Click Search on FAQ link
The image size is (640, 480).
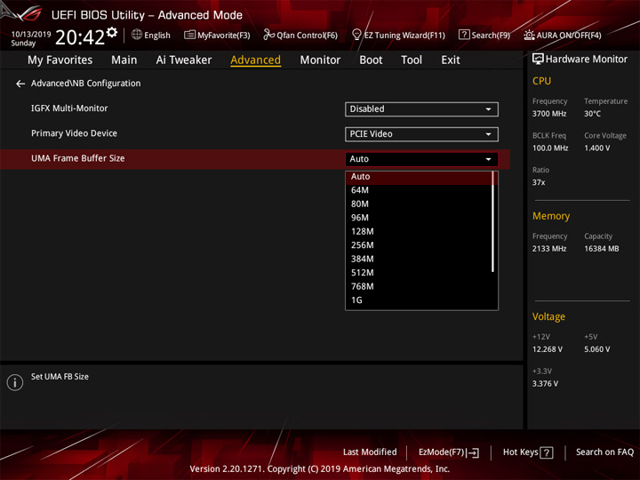(x=604, y=452)
